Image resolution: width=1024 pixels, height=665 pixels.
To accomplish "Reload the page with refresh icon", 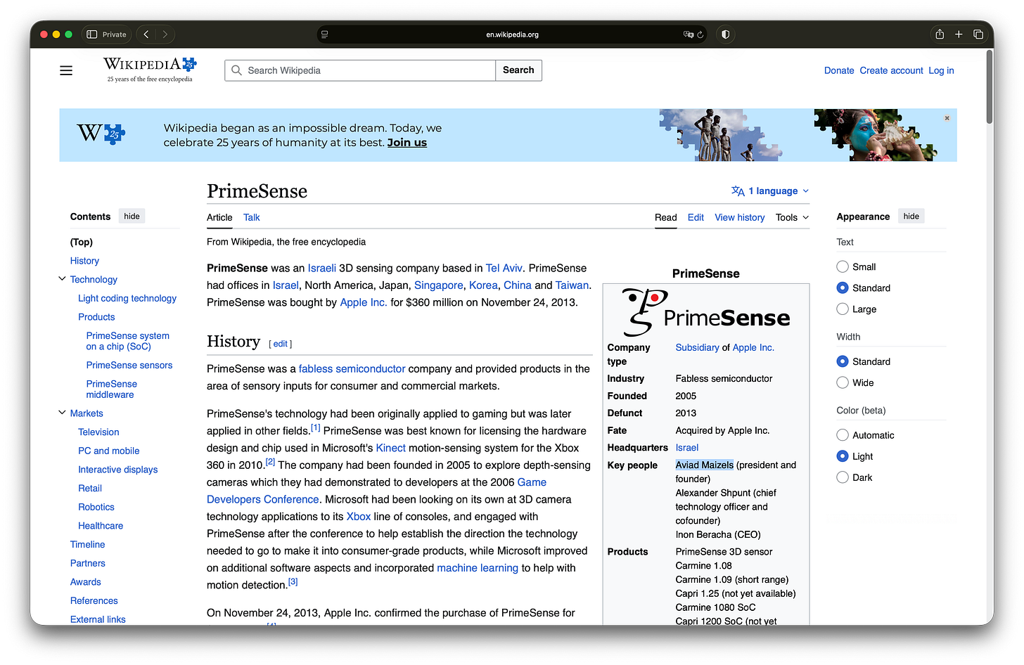I will click(x=700, y=34).
